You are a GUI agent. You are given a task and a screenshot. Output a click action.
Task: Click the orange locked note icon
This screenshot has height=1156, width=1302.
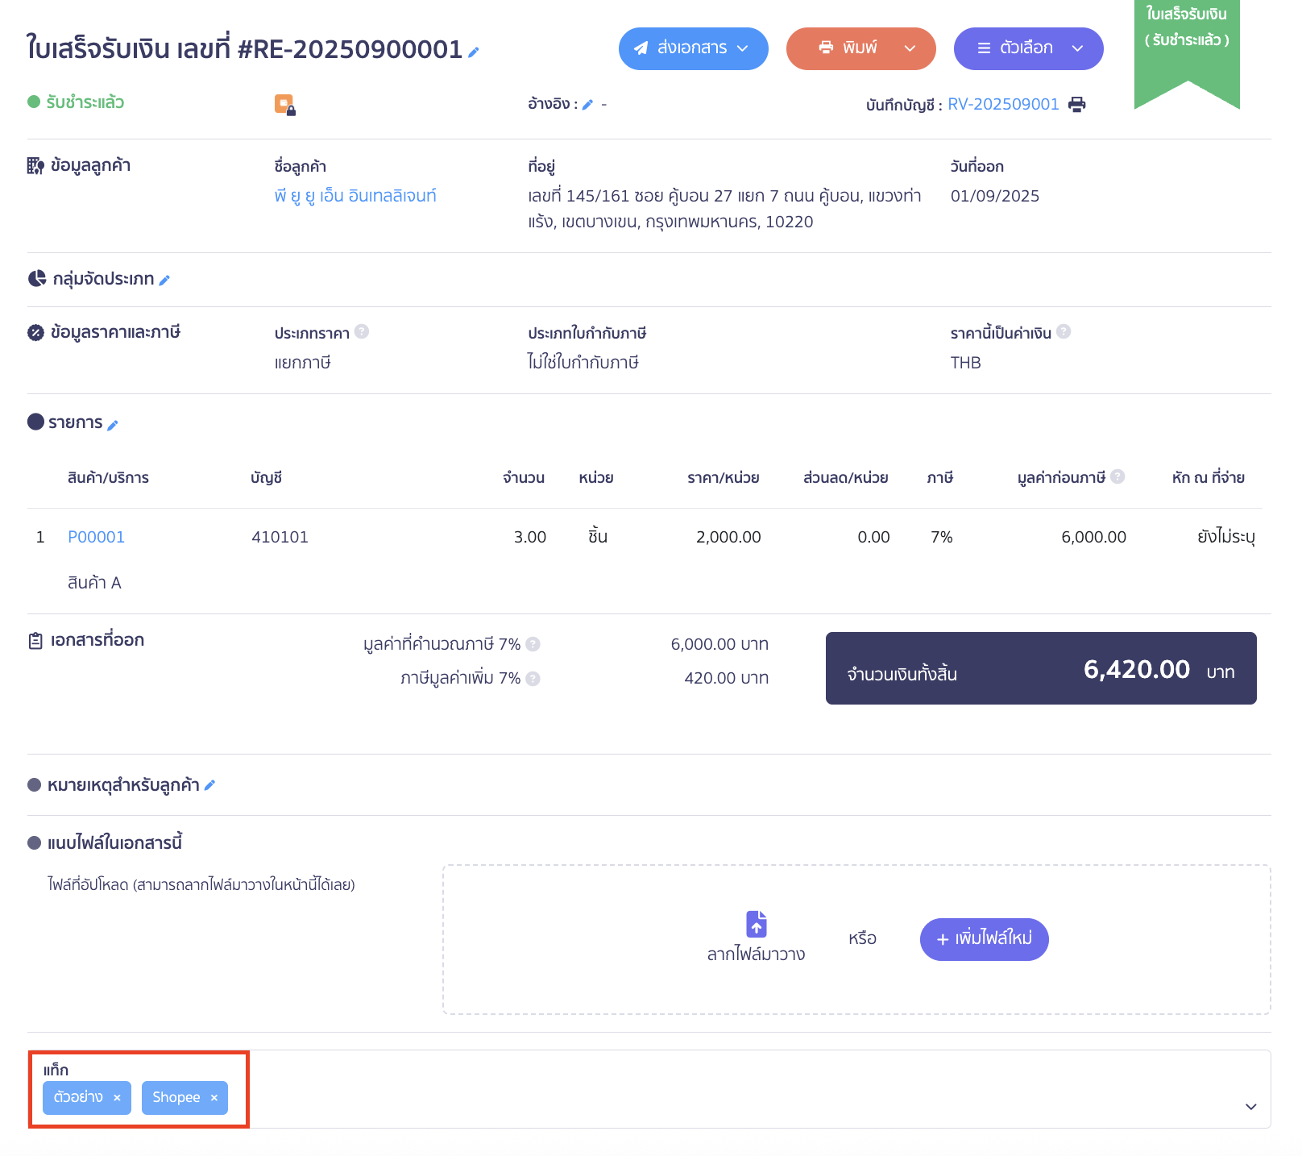[284, 105]
